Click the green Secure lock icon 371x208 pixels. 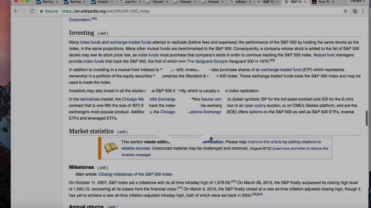click(x=42, y=11)
